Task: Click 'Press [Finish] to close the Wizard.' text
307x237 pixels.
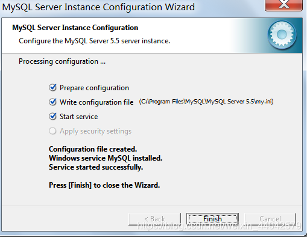Action: pyautogui.click(x=104, y=185)
